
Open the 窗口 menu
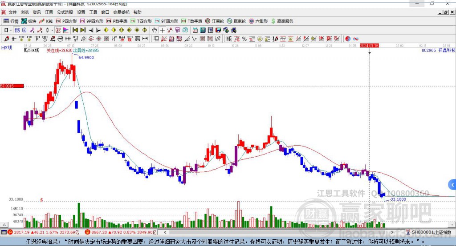(105, 12)
